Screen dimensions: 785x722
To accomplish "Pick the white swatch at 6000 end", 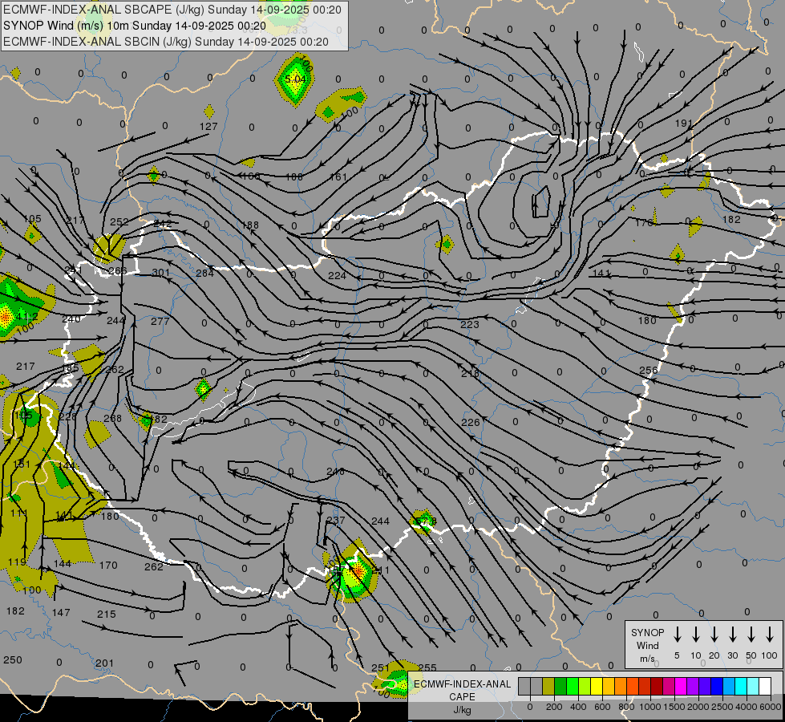I will [x=764, y=686].
